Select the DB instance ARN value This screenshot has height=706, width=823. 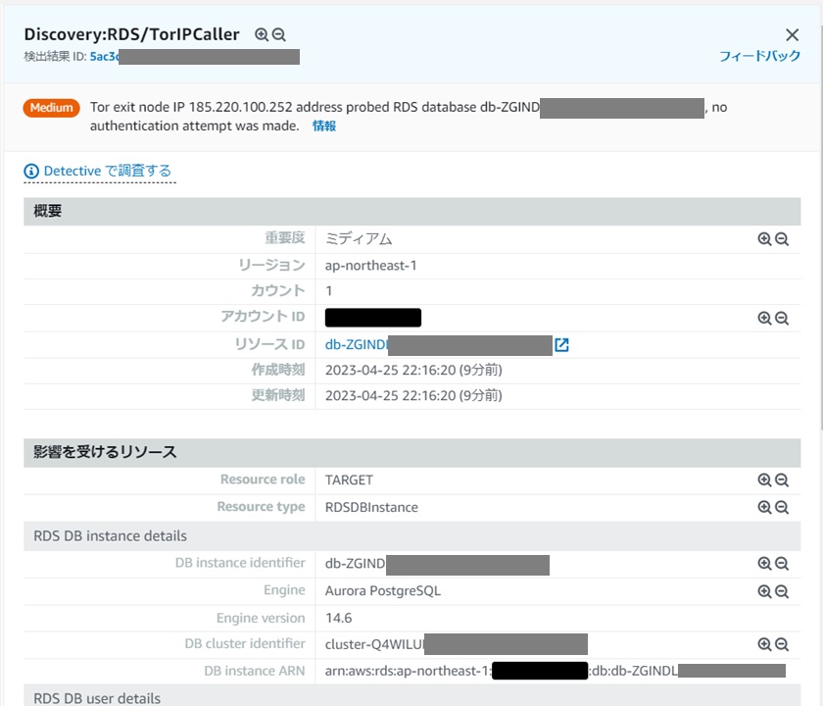point(556,672)
